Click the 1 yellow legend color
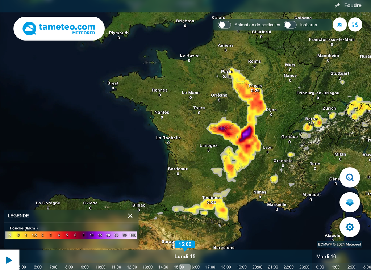The width and height of the screenshot is (371, 270). point(26,235)
